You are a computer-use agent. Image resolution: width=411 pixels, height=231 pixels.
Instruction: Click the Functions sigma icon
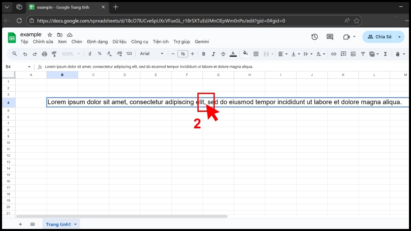pyautogui.click(x=386, y=54)
